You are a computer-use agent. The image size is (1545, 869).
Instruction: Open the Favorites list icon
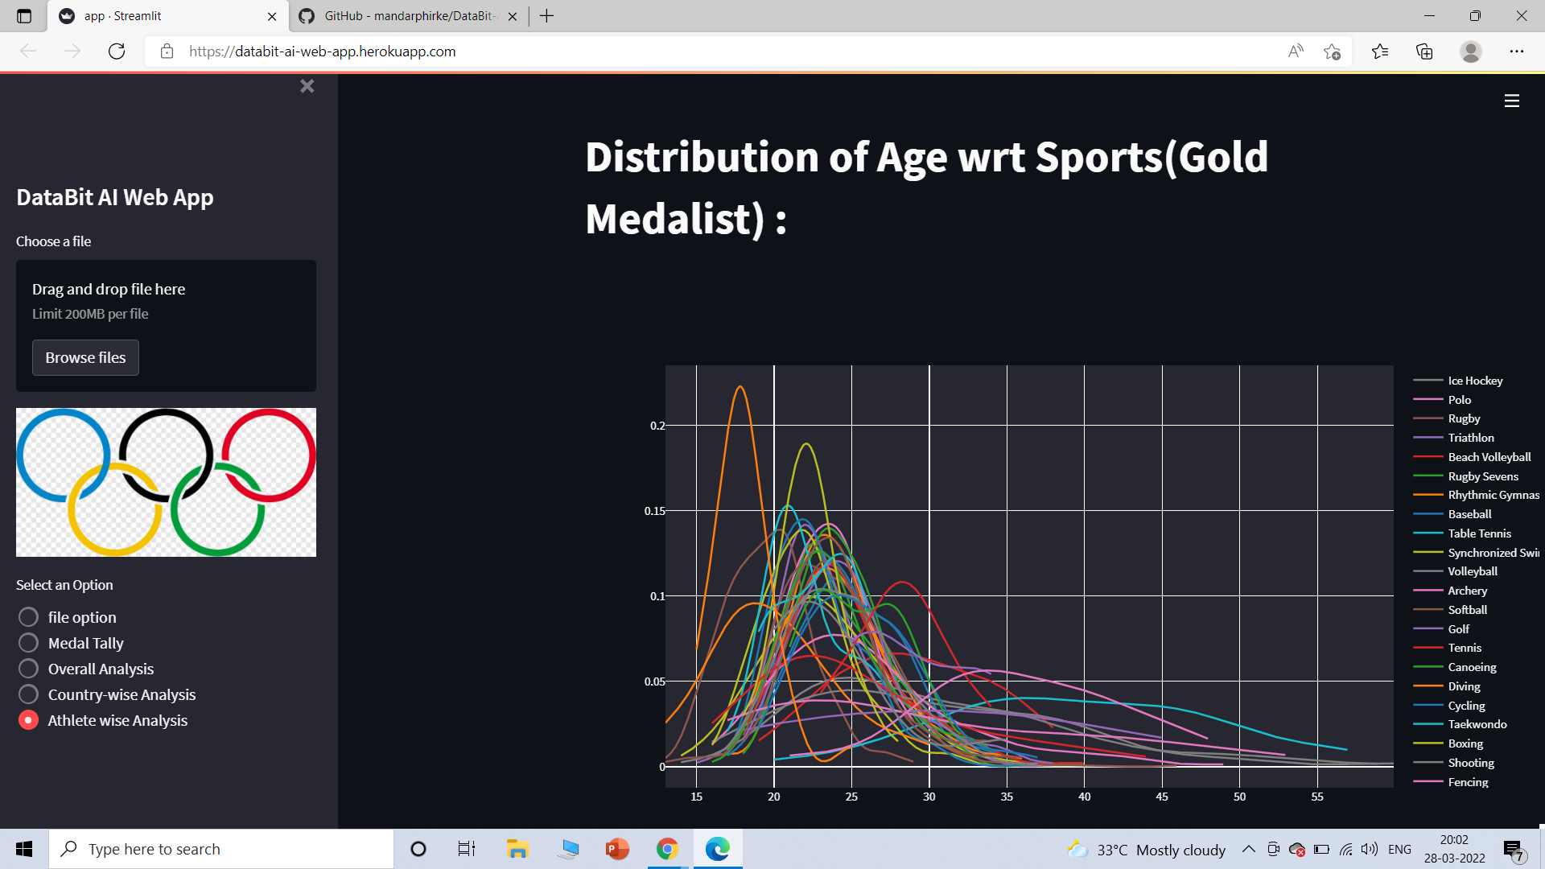point(1379,51)
